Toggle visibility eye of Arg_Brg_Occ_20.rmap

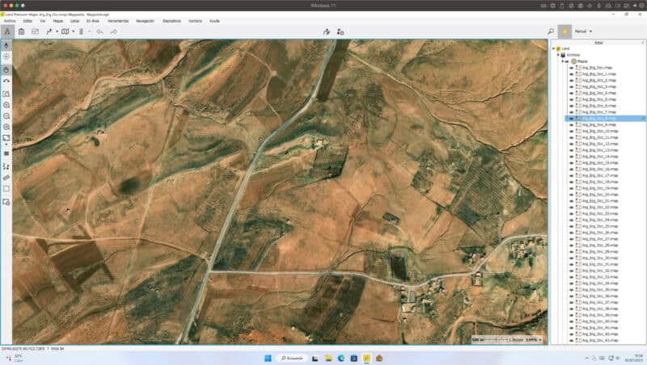(572, 195)
